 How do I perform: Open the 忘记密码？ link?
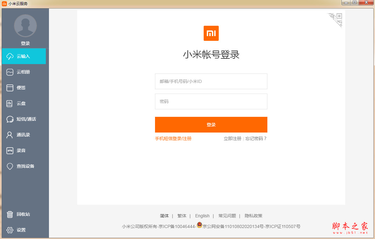(x=256, y=139)
